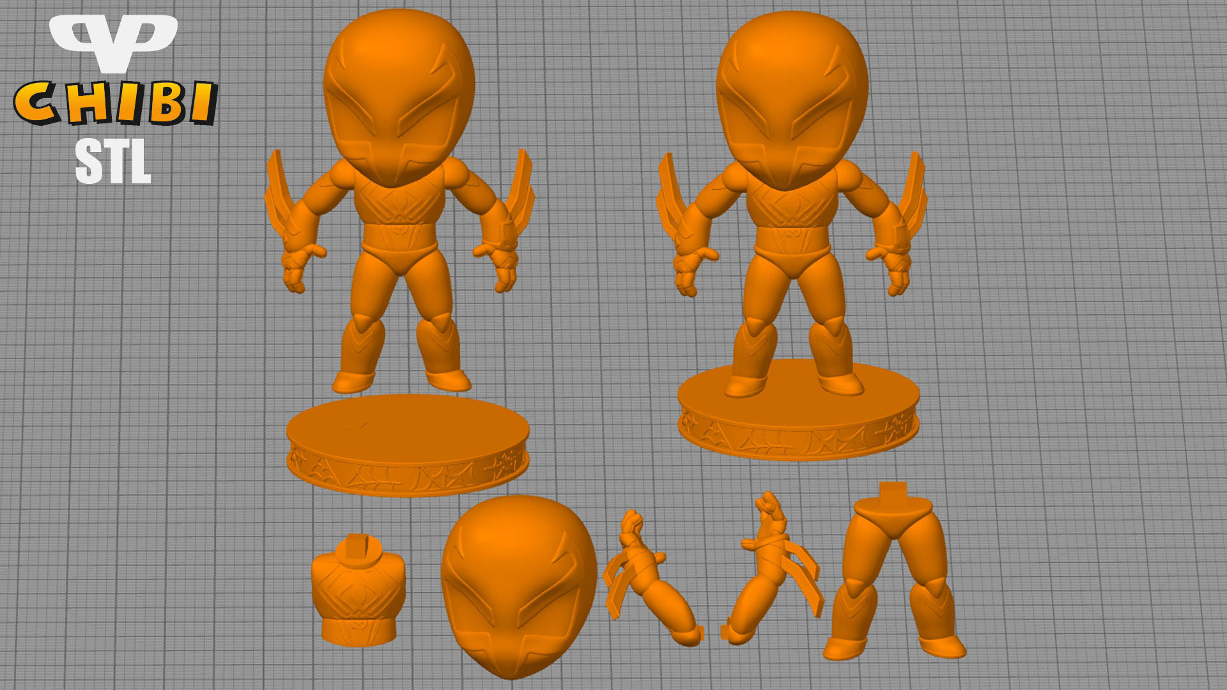Click the assembled figure without base
The height and width of the screenshot is (690, 1227).
click(400, 201)
